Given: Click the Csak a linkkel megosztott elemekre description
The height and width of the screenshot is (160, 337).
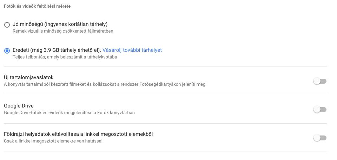Looking at the screenshot, I should (53, 141).
